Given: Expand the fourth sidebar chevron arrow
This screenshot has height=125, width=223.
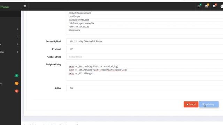Looking at the screenshot, I should (17, 52).
